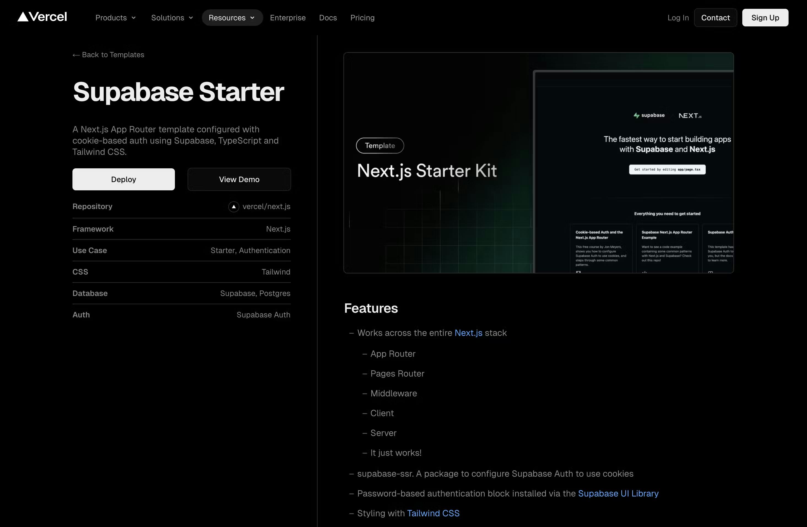Image resolution: width=807 pixels, height=527 pixels.
Task: Open the Supabase UI Library link
Action: pos(618,493)
